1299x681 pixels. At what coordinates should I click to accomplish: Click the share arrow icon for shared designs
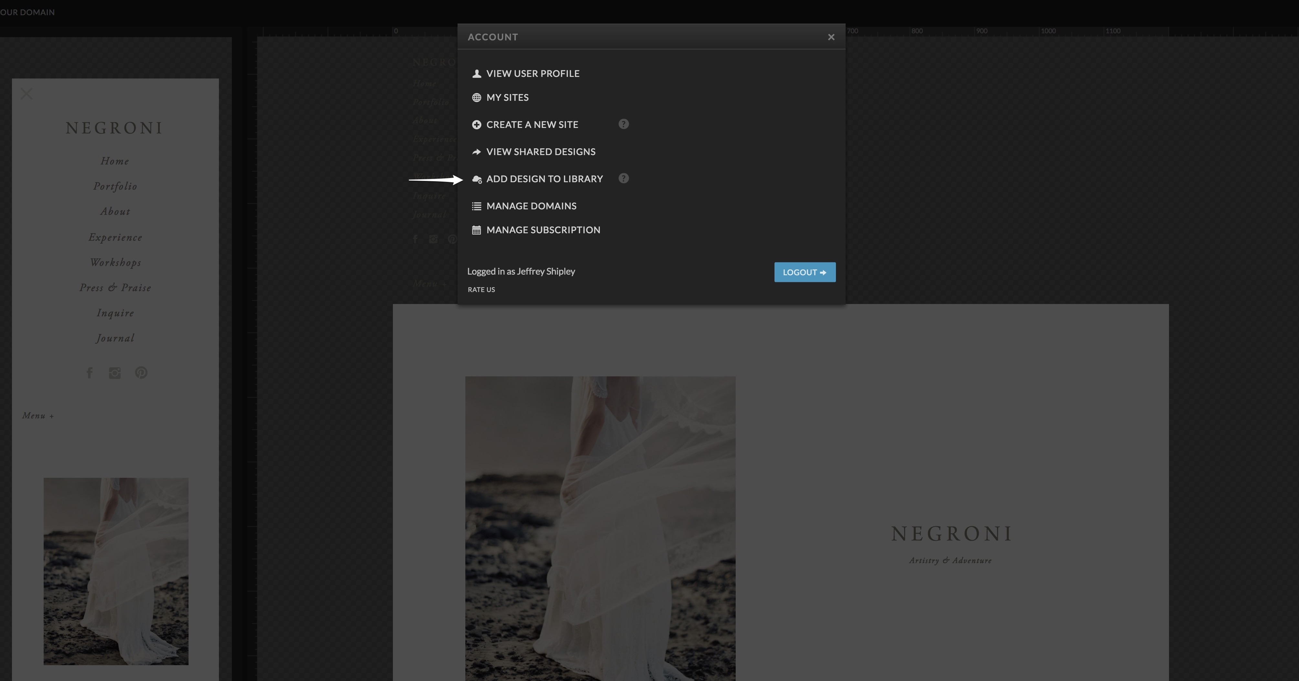pyautogui.click(x=476, y=152)
